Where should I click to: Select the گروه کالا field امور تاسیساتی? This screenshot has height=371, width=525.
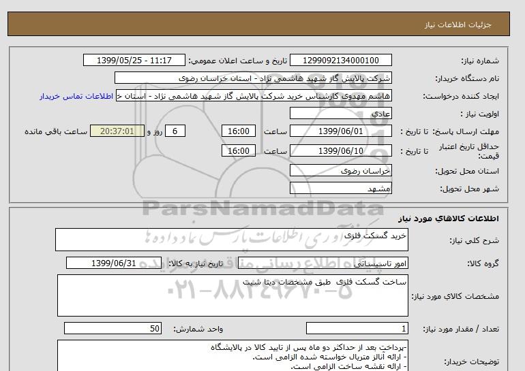click(322, 263)
